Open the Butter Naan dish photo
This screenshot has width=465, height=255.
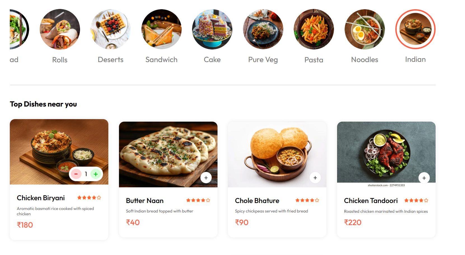(168, 151)
